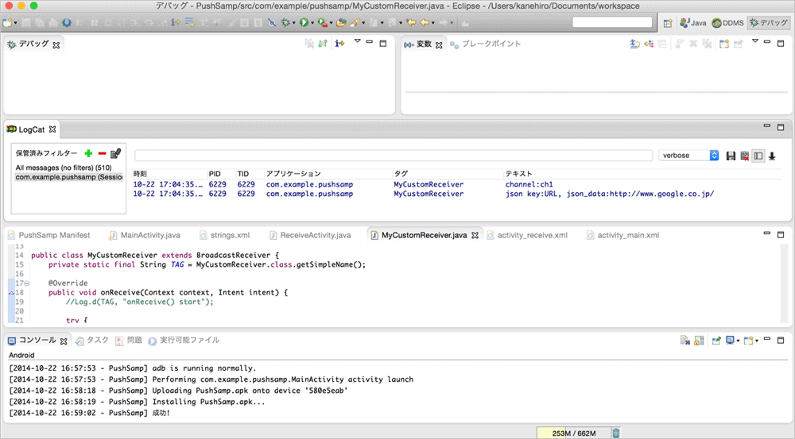Add a new LogCat filter with green plus

pos(88,153)
